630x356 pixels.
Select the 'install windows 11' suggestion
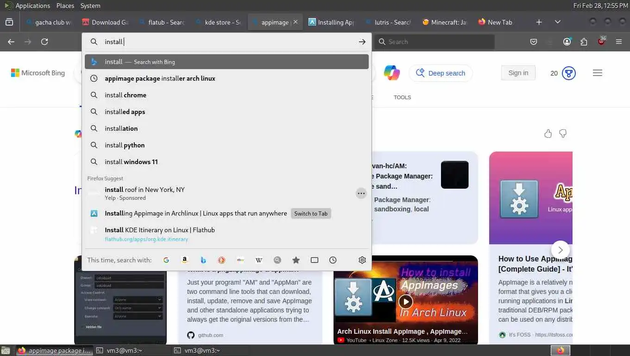pos(227,162)
